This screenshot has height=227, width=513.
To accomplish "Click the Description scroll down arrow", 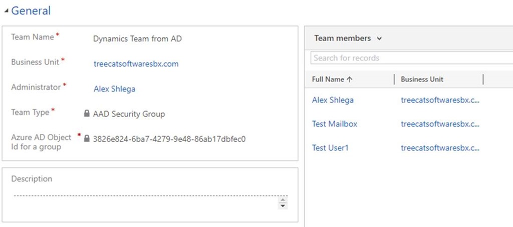I will coord(283,206).
